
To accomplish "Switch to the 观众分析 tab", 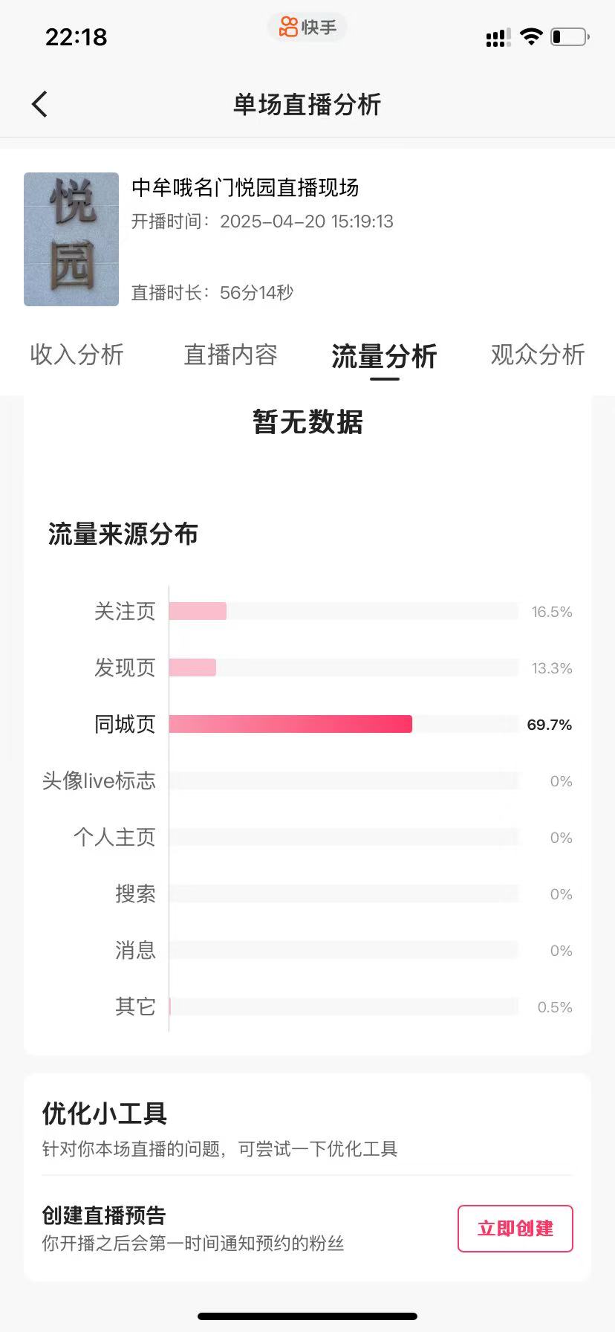I will [x=538, y=355].
